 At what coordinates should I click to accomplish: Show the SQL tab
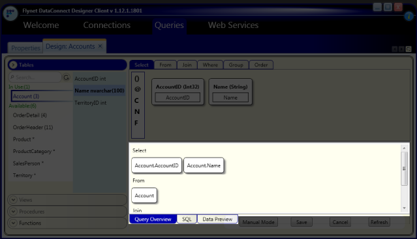[x=187, y=219]
